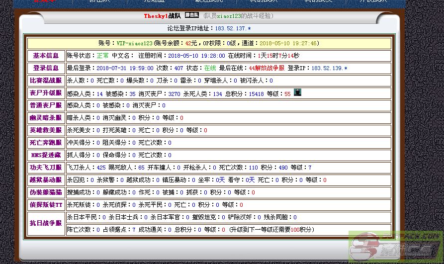Click the 44解放战争服 last online server text
The image size is (444, 264).
(266, 68)
